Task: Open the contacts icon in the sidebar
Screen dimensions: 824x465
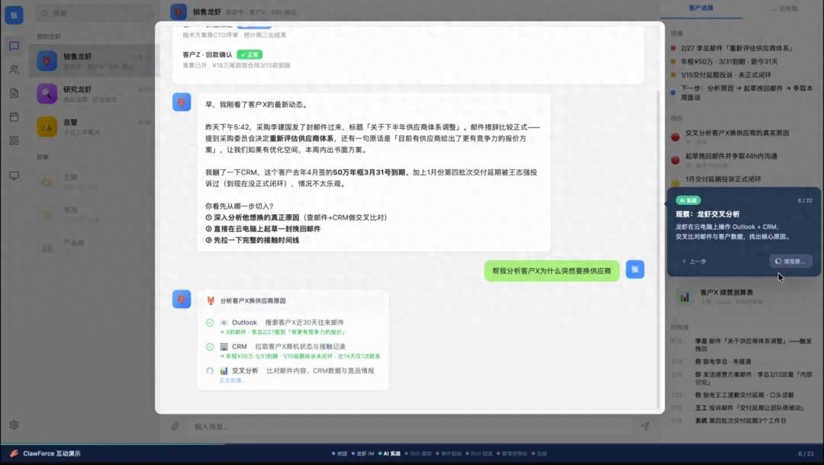Action: coord(14,69)
